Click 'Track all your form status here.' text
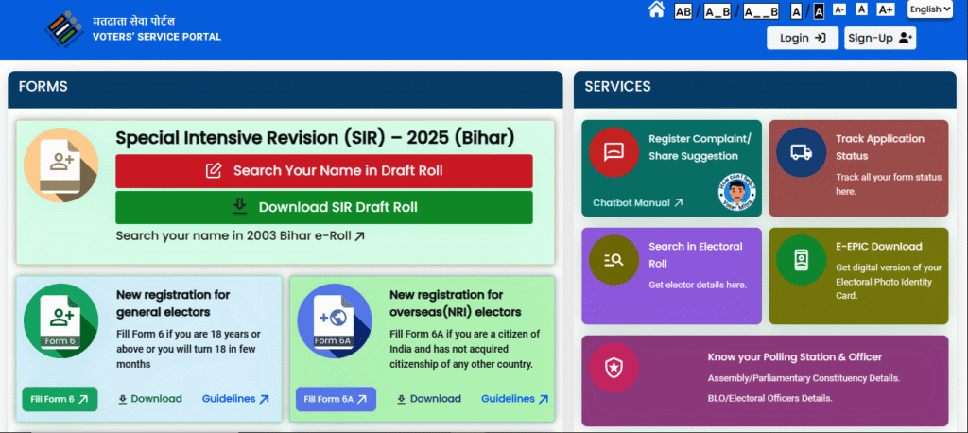This screenshot has width=968, height=433. (889, 184)
